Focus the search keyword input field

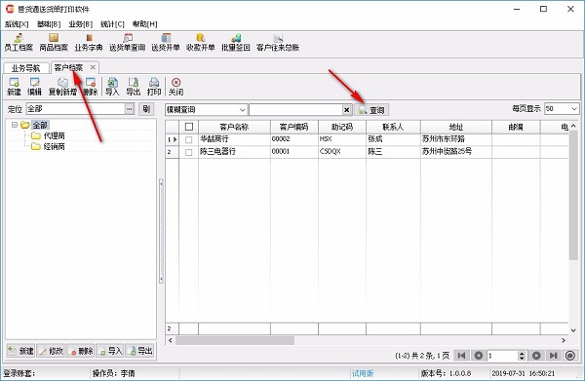pos(295,110)
